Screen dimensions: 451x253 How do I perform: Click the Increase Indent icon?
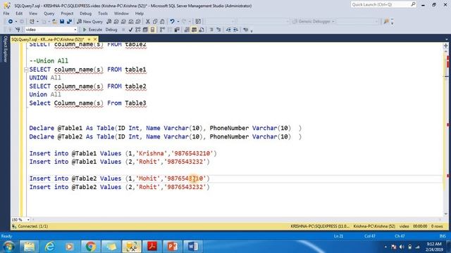point(235,30)
